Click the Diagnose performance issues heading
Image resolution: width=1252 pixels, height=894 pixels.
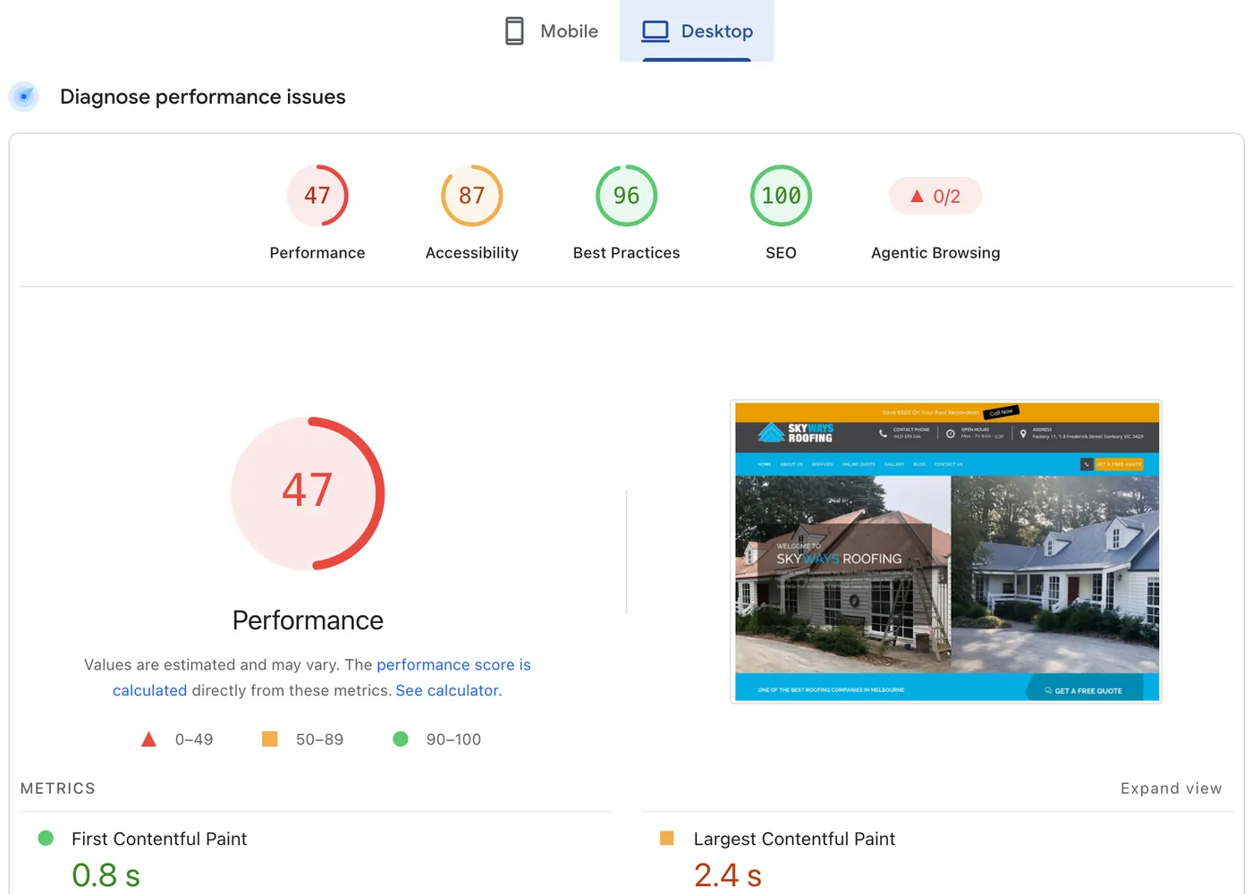tap(203, 97)
